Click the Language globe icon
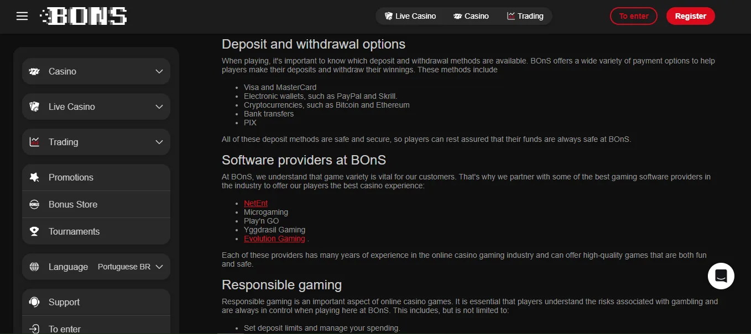Image resolution: width=751 pixels, height=334 pixels. (x=34, y=267)
